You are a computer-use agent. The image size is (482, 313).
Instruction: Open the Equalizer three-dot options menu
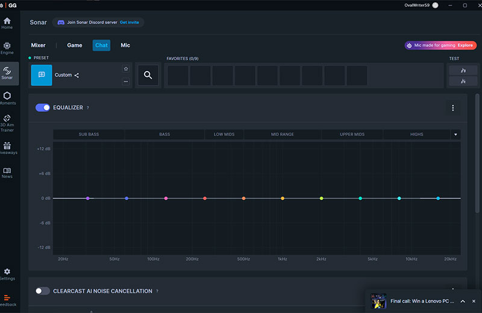(452, 108)
